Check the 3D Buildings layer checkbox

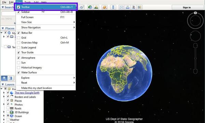click(x=8, y=112)
